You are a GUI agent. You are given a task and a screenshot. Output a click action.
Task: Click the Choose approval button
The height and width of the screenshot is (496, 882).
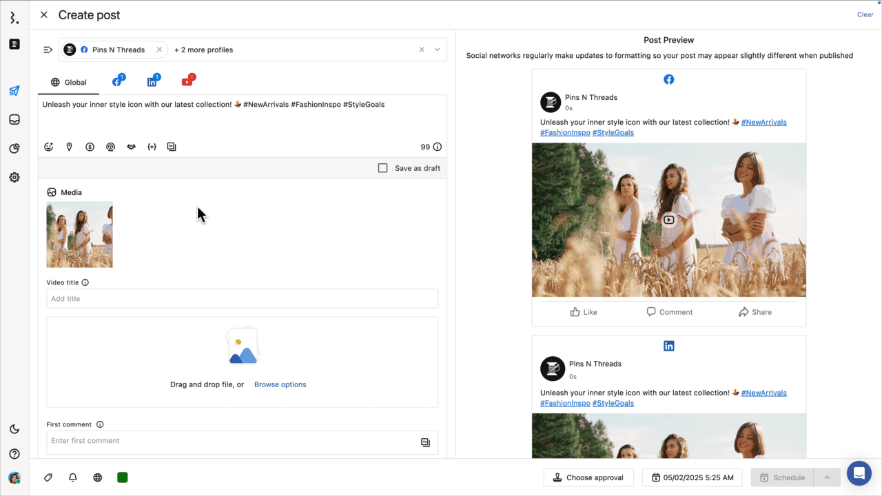(588, 477)
